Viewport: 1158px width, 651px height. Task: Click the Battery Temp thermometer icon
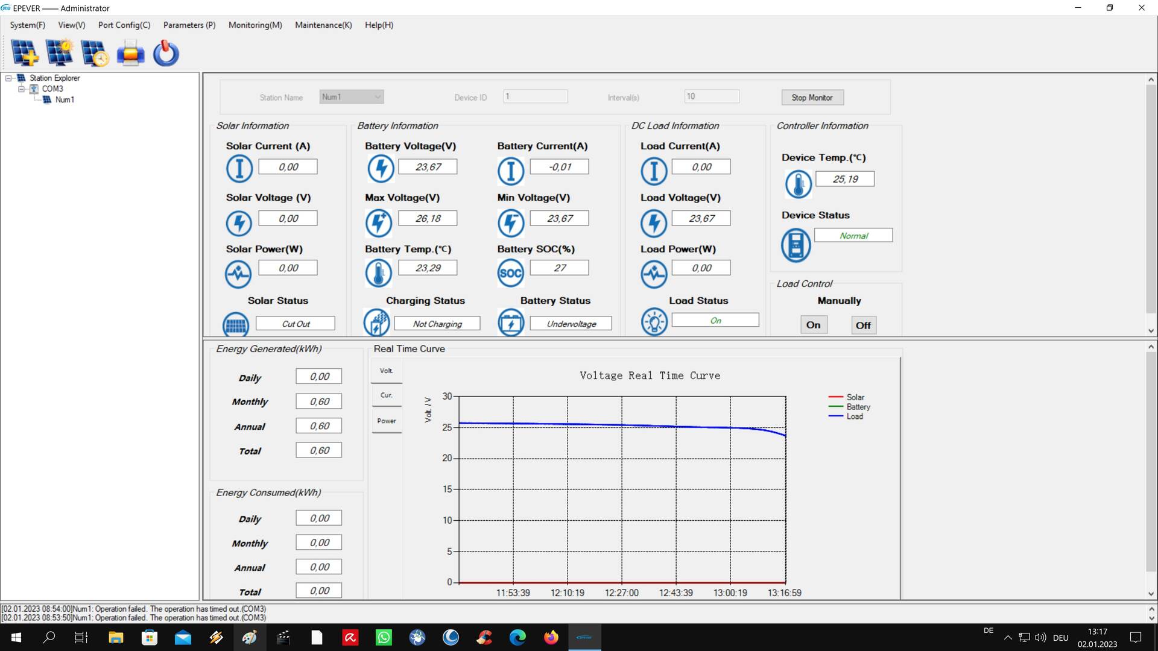[x=378, y=274]
